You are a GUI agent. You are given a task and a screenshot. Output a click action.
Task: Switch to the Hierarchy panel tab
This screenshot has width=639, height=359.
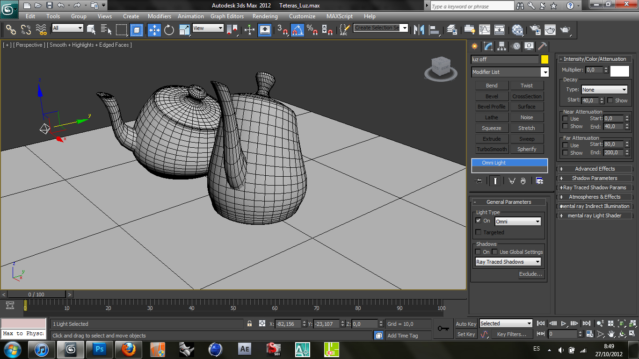[502, 46]
